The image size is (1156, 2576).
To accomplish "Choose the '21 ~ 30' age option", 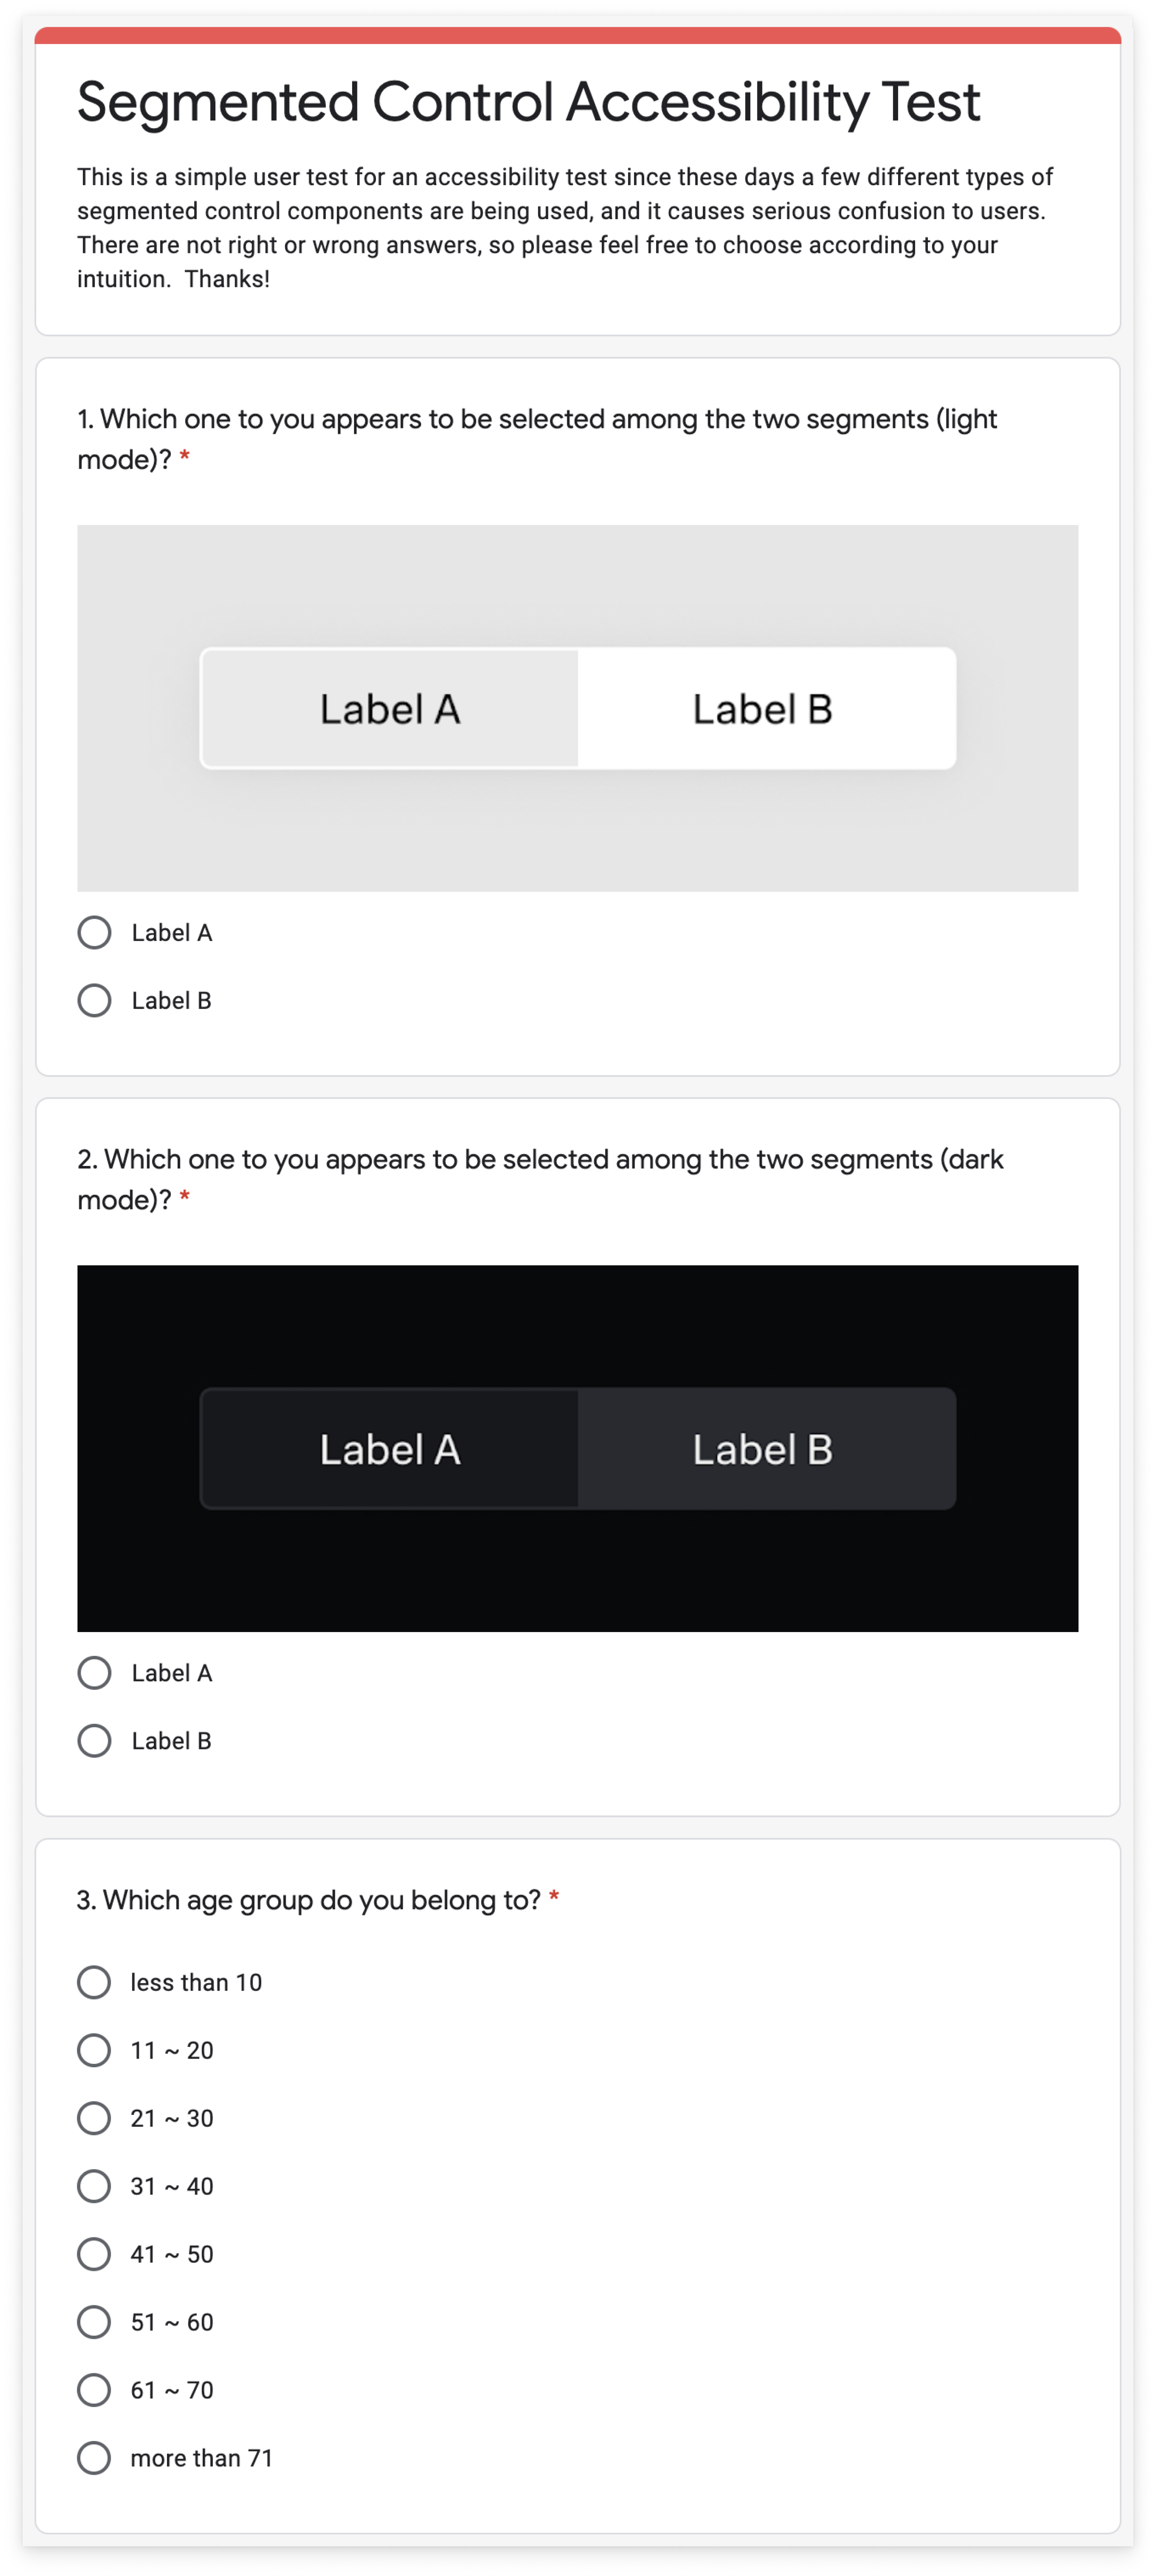I will [x=95, y=2117].
